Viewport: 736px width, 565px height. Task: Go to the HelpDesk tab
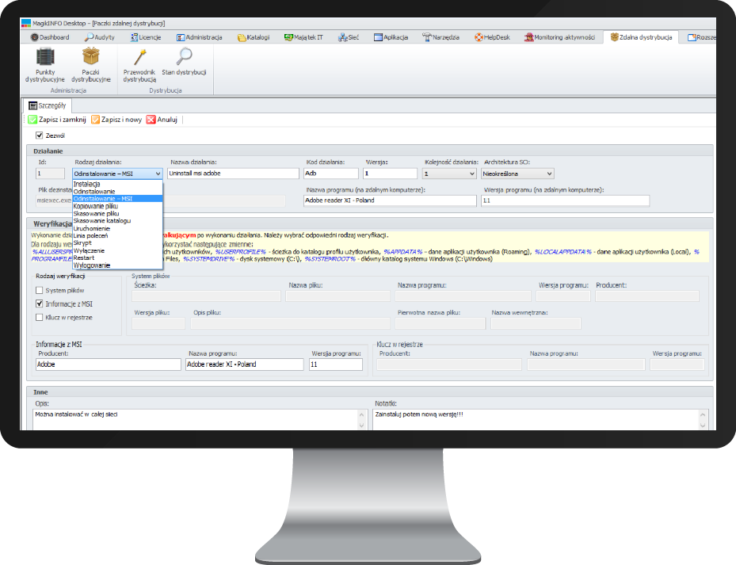492,37
